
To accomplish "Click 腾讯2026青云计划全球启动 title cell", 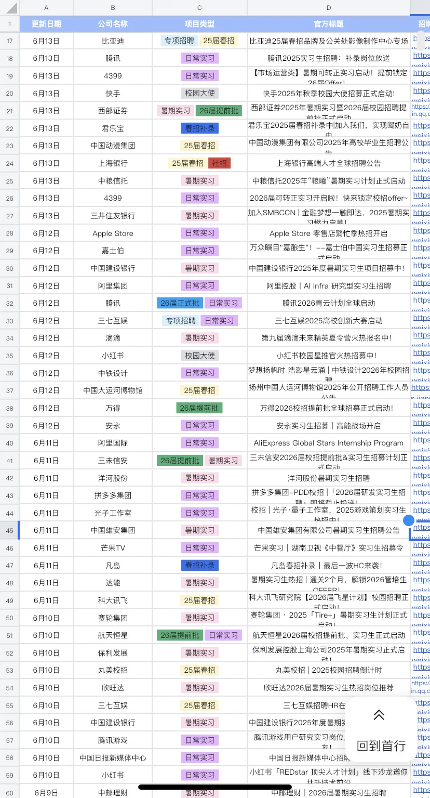I will [x=329, y=303].
